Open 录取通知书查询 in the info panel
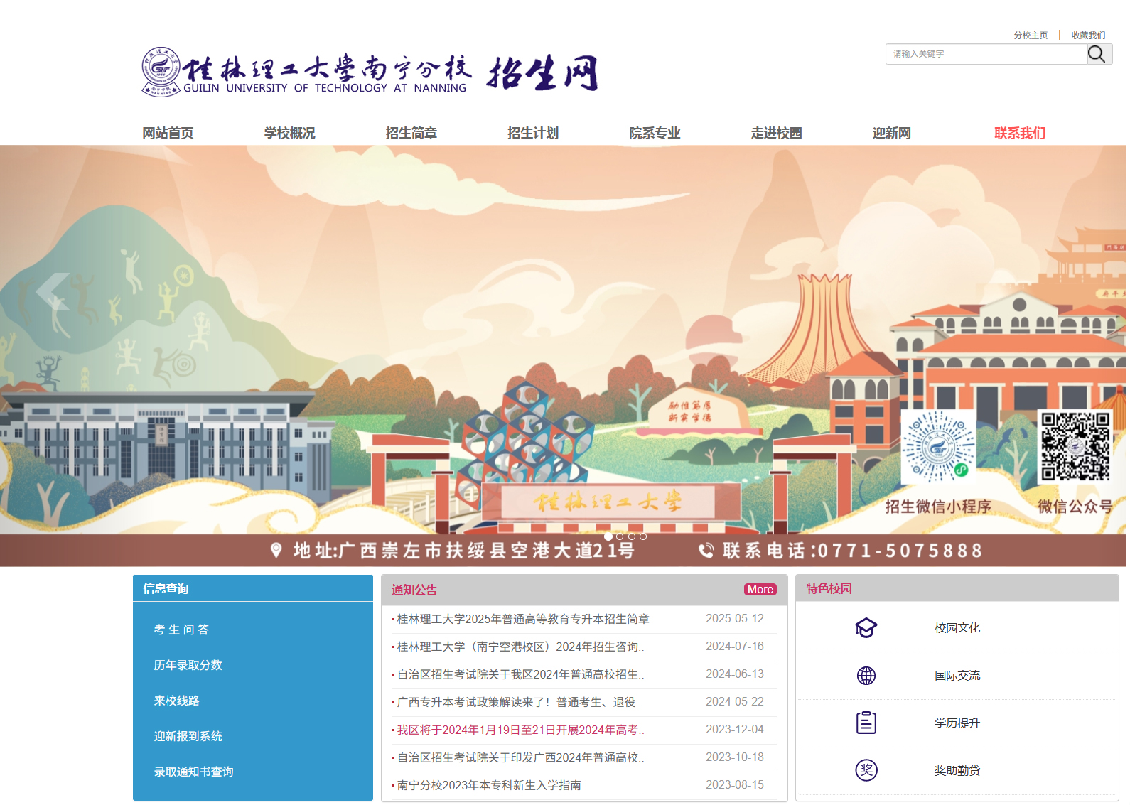Image resolution: width=1130 pixels, height=805 pixels. coord(193,772)
